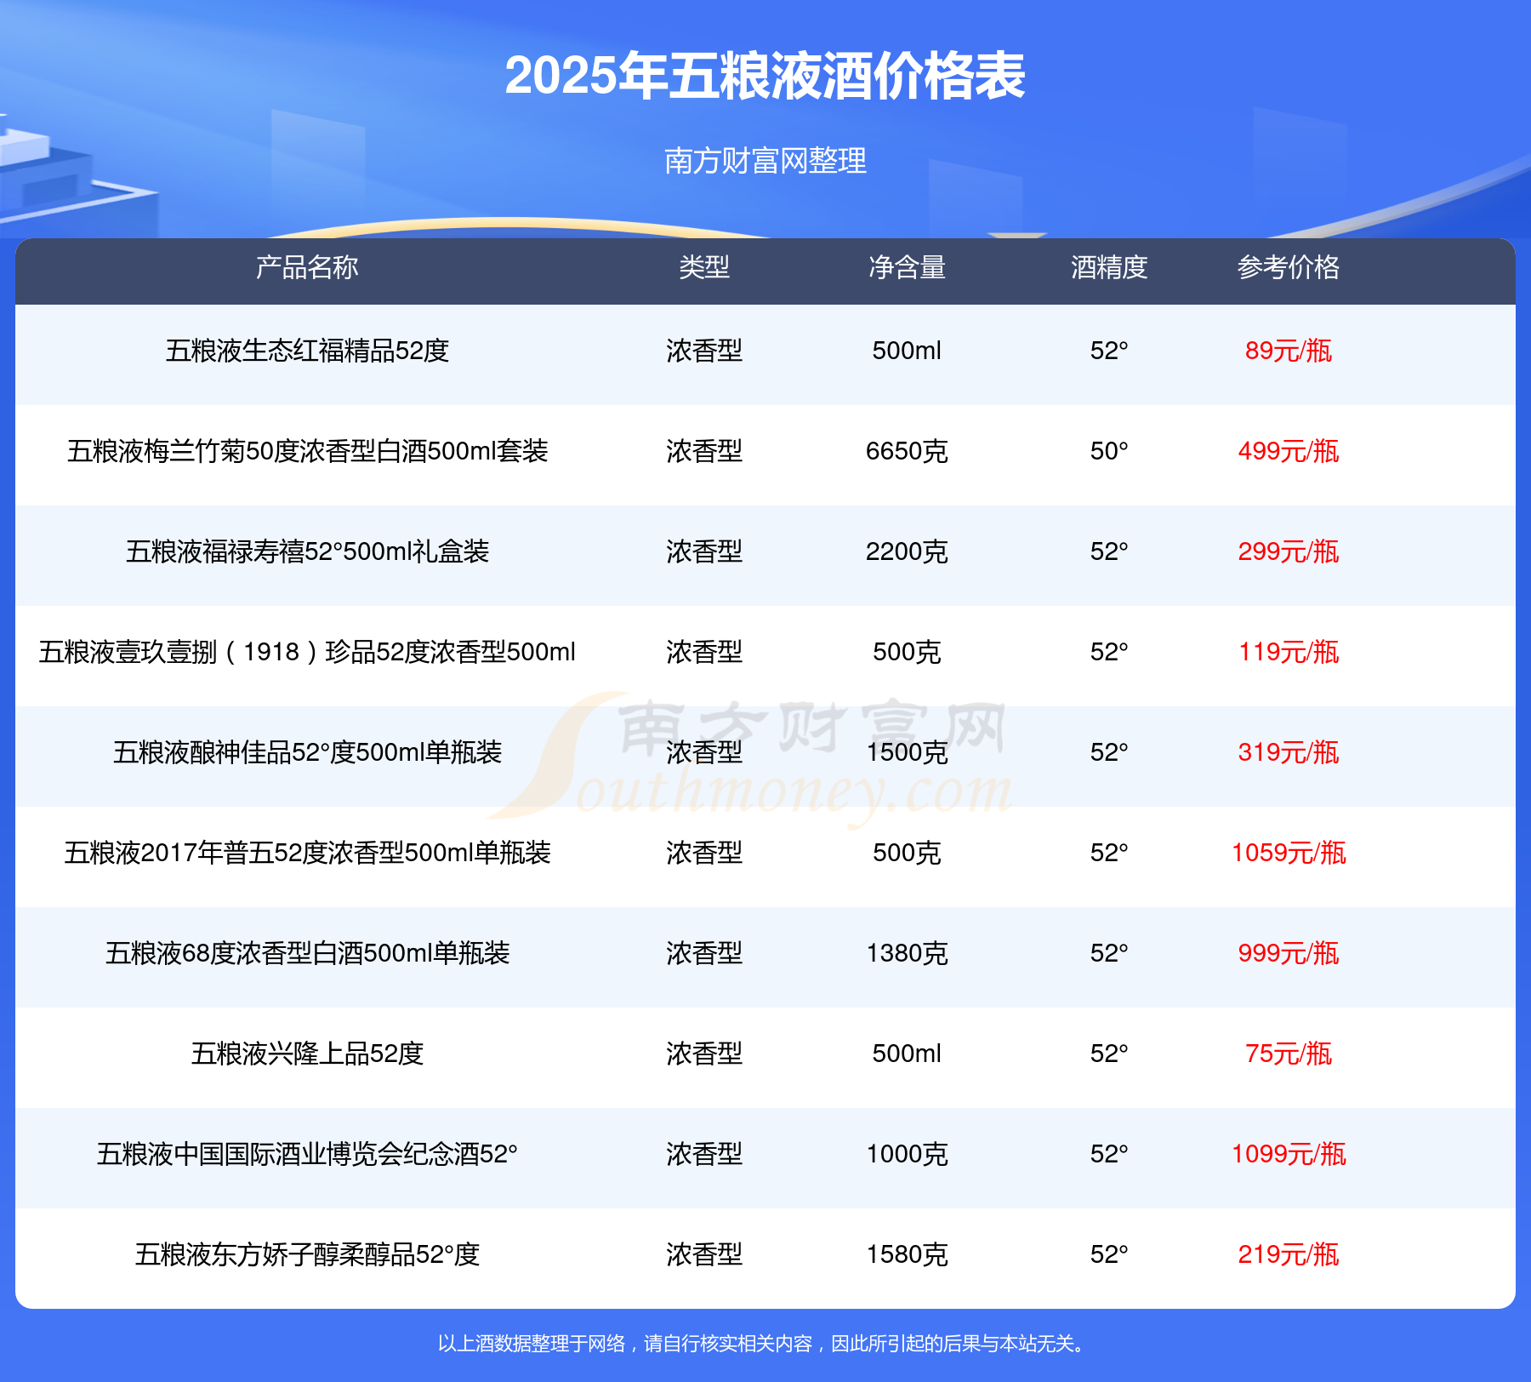Pick "浓香型" in the 博览会纪念酒 row
The width and height of the screenshot is (1531, 1382).
(704, 1154)
